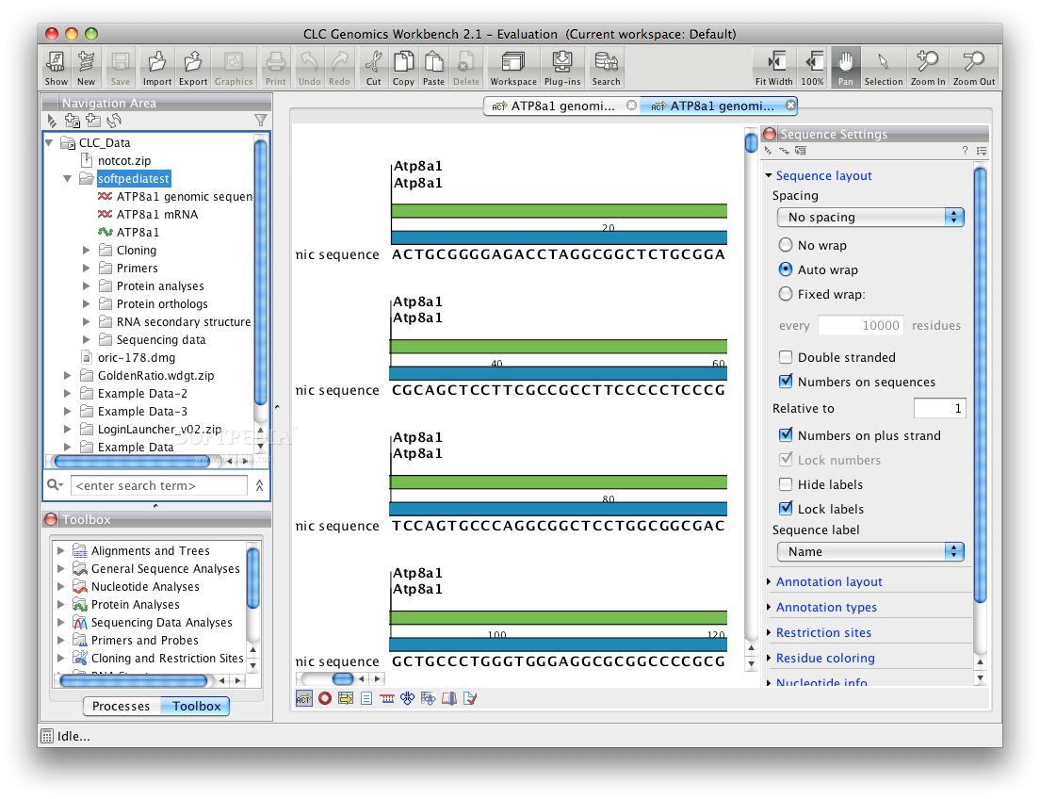Select ATP8a1 mRNA in the tree
Viewport: 1040px width, 799px height.
point(157,214)
